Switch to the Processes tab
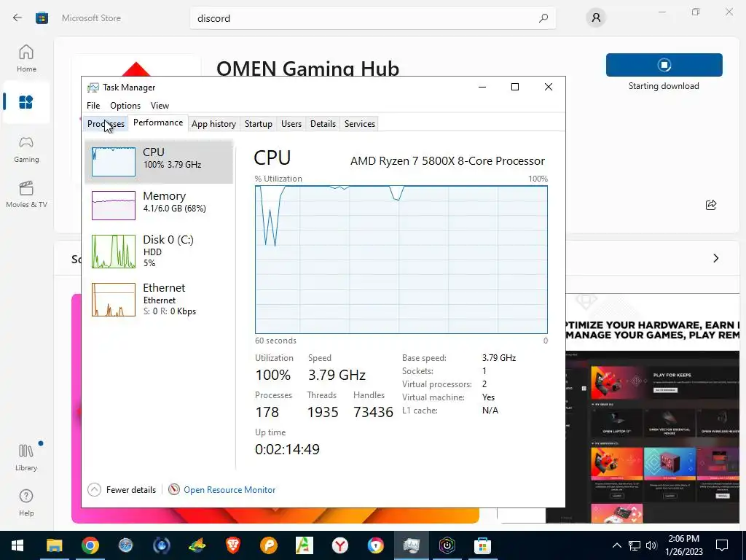This screenshot has width=746, height=560. 106,124
